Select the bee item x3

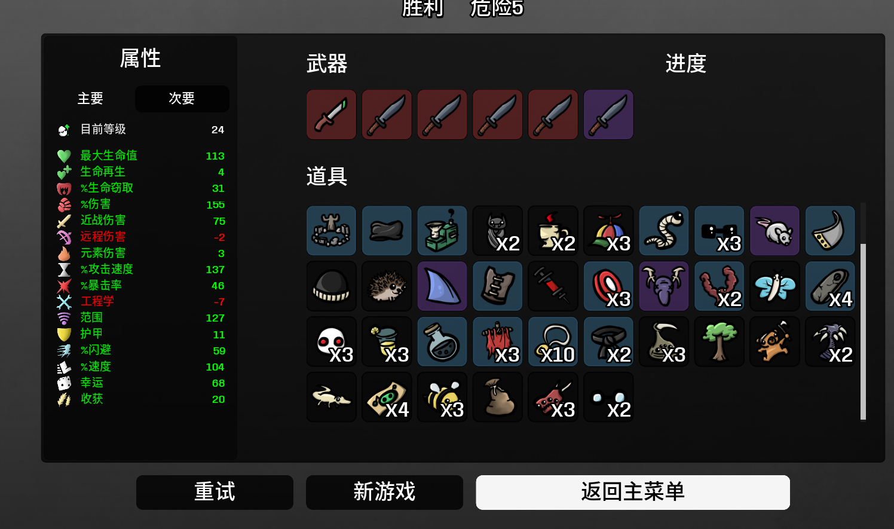point(442,397)
